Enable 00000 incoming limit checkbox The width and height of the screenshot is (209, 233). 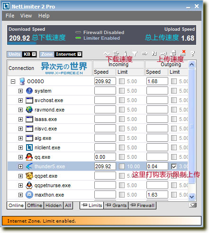[x=122, y=81]
